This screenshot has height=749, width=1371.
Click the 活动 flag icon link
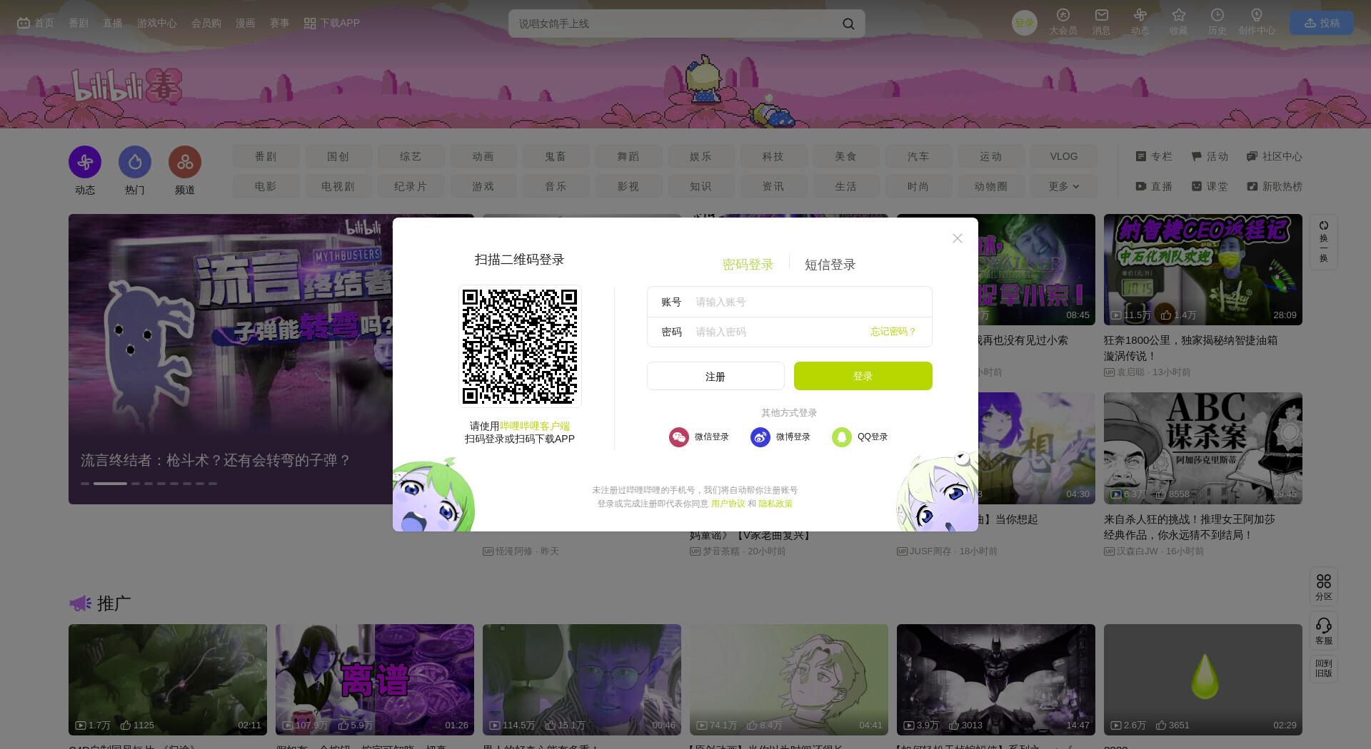click(x=1210, y=156)
